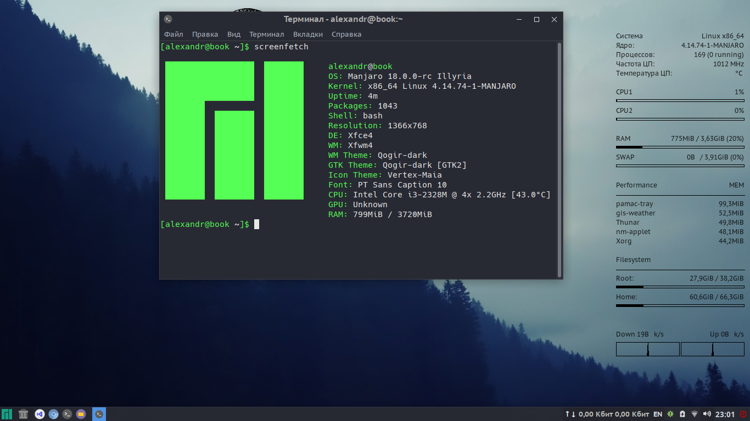The width and height of the screenshot is (750, 421).
Task: Select the active Терминал window in the taskbar
Action: 99,414
